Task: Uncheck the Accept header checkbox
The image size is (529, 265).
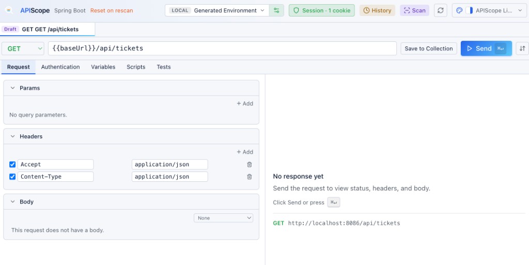Action: tap(12, 165)
